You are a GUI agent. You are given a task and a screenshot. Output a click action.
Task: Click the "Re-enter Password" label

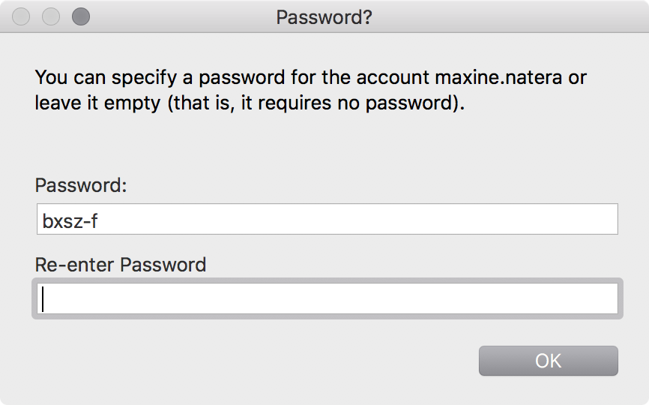(120, 265)
